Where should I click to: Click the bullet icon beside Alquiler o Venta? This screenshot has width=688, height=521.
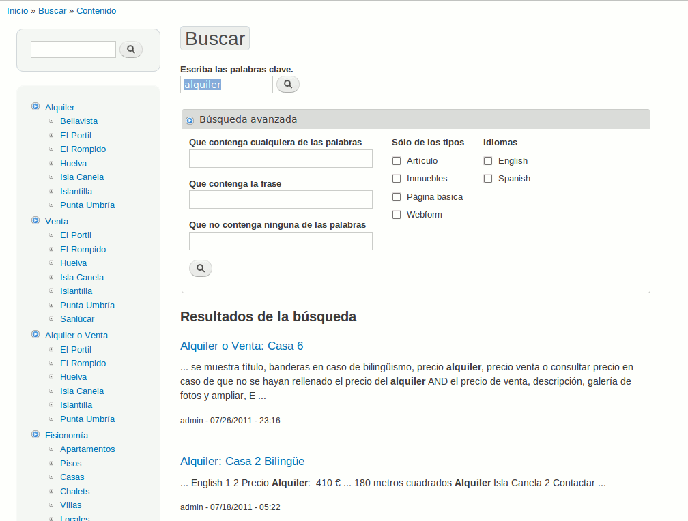(35, 335)
